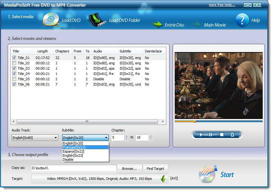Click the Load DVD icon
Screen dimensions: 273x192
coord(50,19)
